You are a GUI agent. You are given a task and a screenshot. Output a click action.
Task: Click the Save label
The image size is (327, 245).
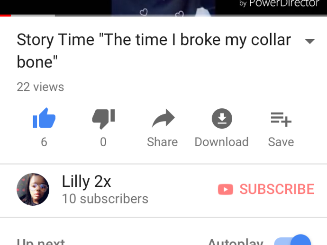[x=281, y=142]
